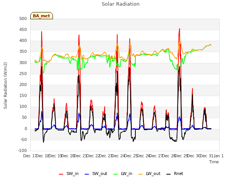The width and height of the screenshot is (242, 181).
Task: Click the 450 y-axis tick label
Action: pyautogui.click(x=23, y=29)
